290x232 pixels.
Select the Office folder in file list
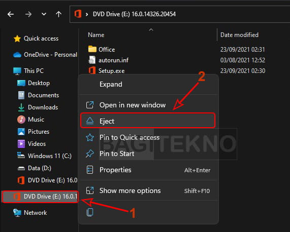pos(107,50)
